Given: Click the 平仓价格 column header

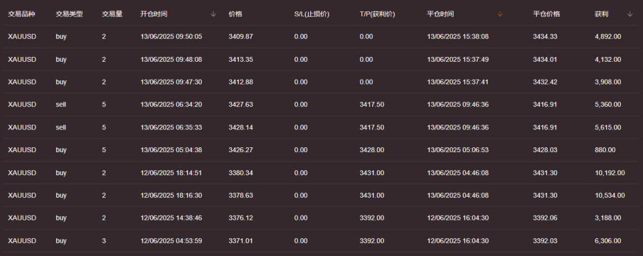Looking at the screenshot, I should [547, 14].
